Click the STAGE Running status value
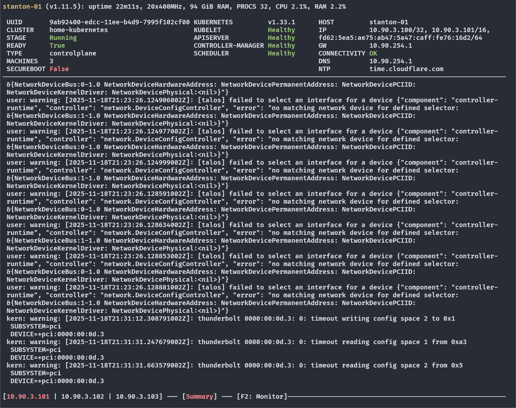The image size is (516, 408). (63, 37)
